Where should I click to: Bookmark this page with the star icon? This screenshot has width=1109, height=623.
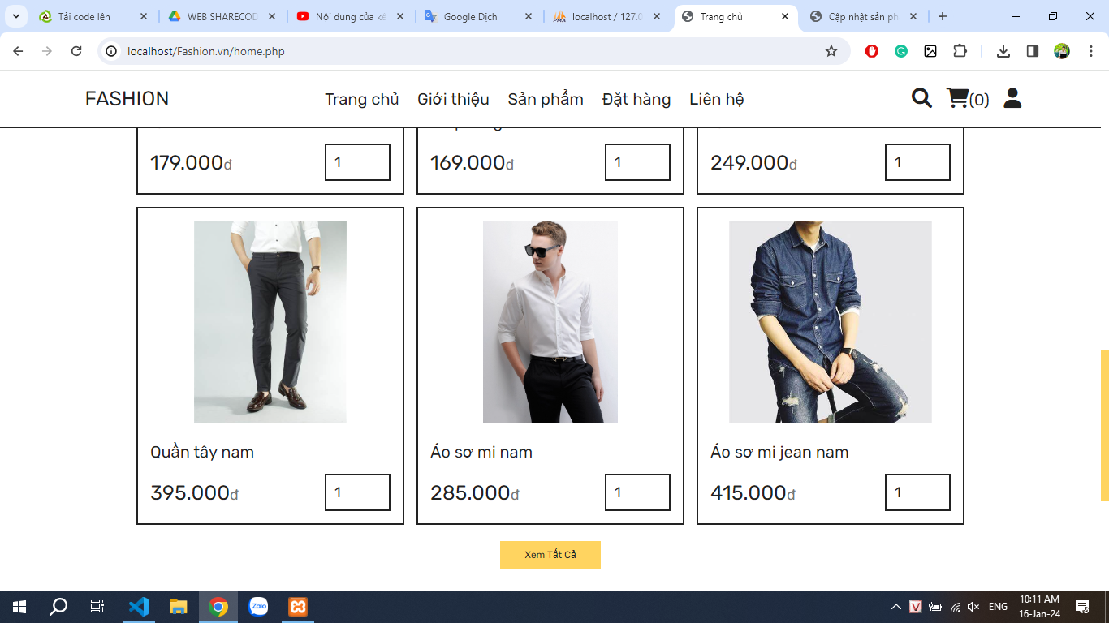831,51
